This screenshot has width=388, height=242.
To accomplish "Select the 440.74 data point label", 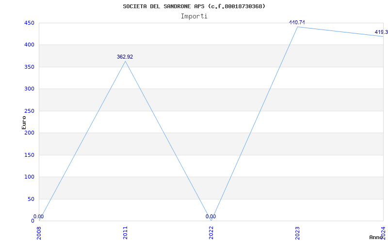I will click(x=297, y=22).
